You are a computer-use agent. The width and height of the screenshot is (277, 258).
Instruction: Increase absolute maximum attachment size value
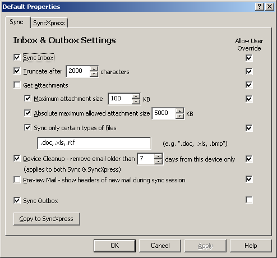179,111
